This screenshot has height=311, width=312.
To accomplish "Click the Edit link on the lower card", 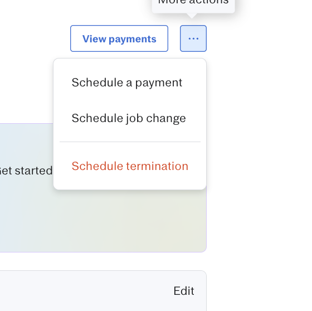I will coord(184,291).
